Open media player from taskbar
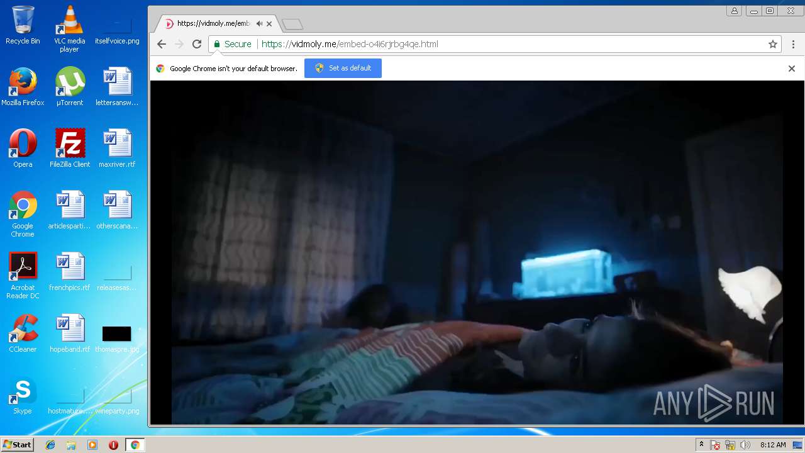Image resolution: width=805 pixels, height=453 pixels. (92, 445)
